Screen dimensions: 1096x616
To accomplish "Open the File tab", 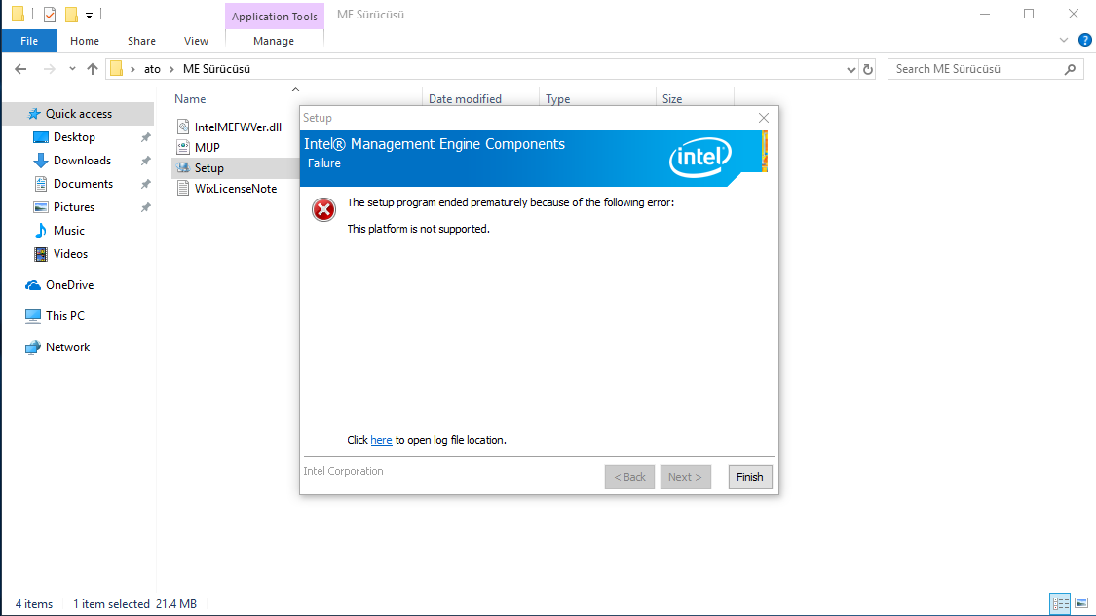I will pos(29,41).
